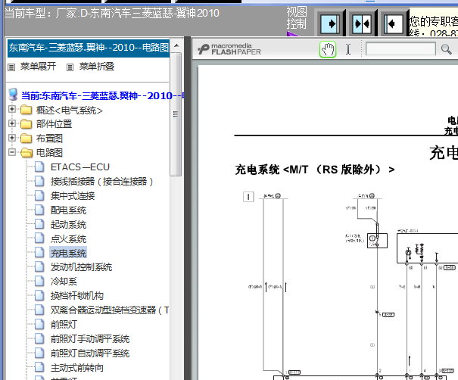This screenshot has width=458, height=380.
Task: Select the 电路图 tree label
Action: click(49, 153)
